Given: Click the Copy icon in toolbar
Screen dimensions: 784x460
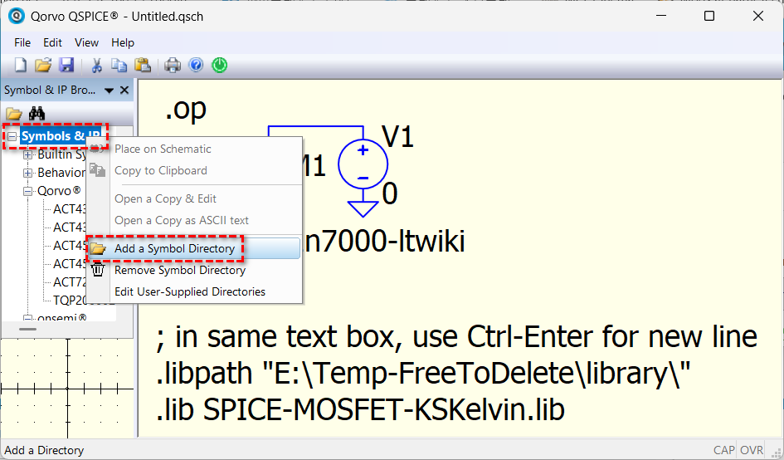Looking at the screenshot, I should point(119,65).
